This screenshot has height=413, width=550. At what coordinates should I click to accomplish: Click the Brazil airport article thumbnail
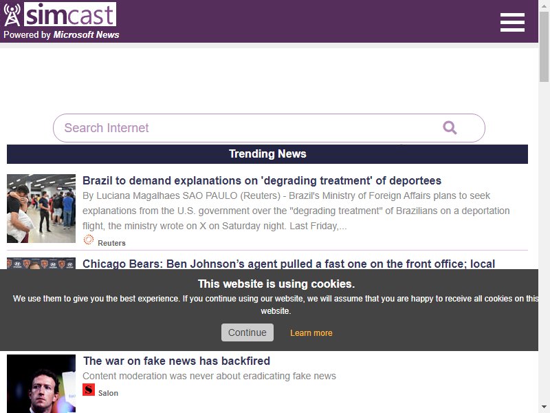pyautogui.click(x=41, y=209)
